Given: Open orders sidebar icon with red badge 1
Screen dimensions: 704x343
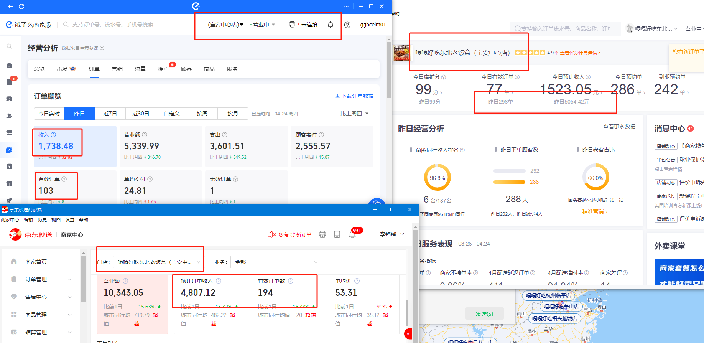Looking at the screenshot, I should (10, 82).
